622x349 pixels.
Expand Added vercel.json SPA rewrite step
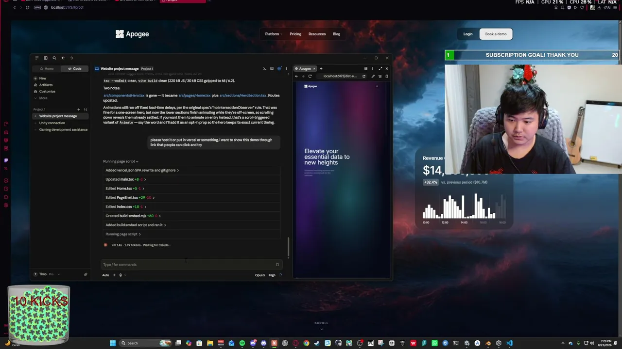(142, 170)
